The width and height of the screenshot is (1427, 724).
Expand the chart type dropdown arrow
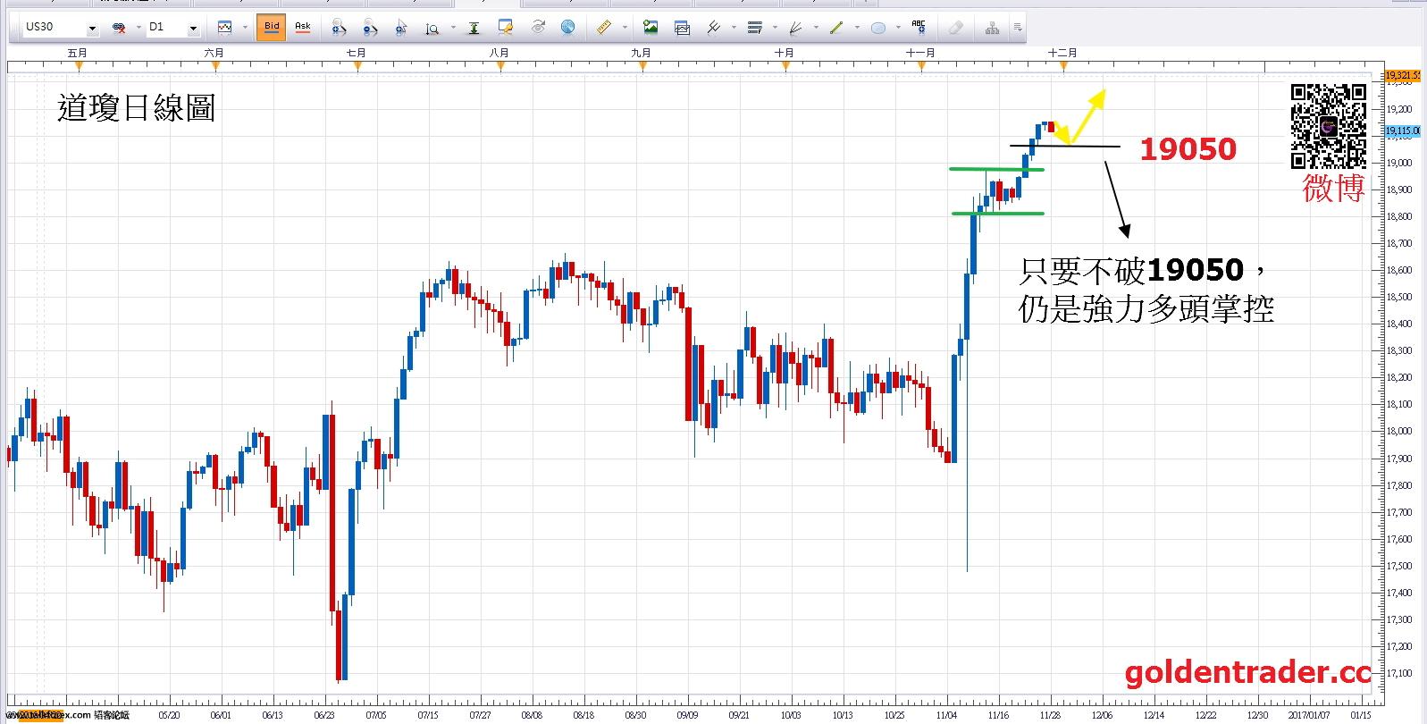pyautogui.click(x=244, y=29)
